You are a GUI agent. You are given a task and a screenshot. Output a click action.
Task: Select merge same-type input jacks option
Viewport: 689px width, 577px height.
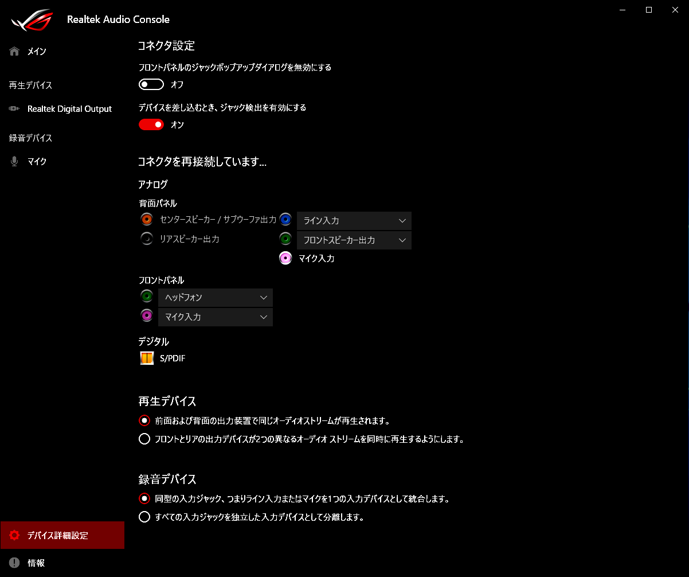(x=144, y=498)
